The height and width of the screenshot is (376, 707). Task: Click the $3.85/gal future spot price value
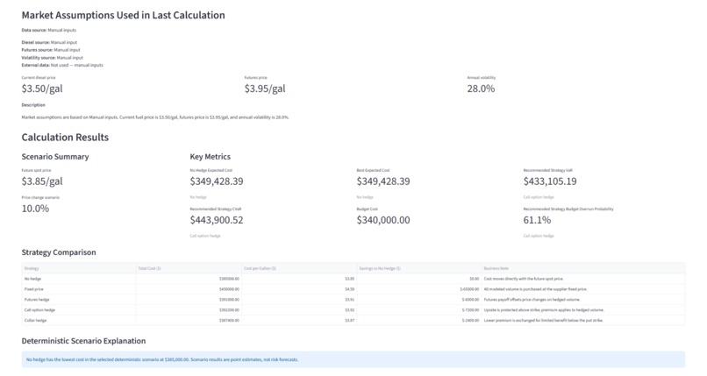click(42, 181)
